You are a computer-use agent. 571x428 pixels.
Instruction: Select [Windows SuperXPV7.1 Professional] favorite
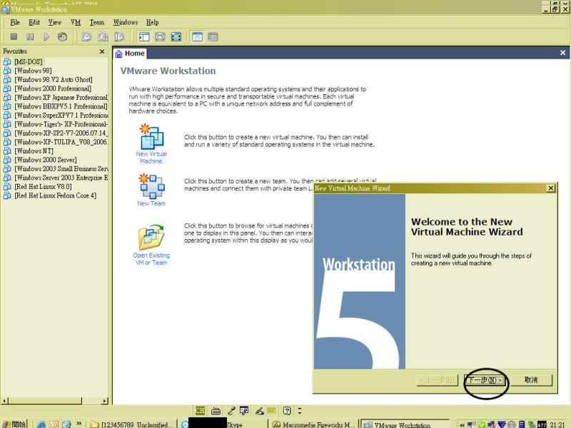[61, 116]
